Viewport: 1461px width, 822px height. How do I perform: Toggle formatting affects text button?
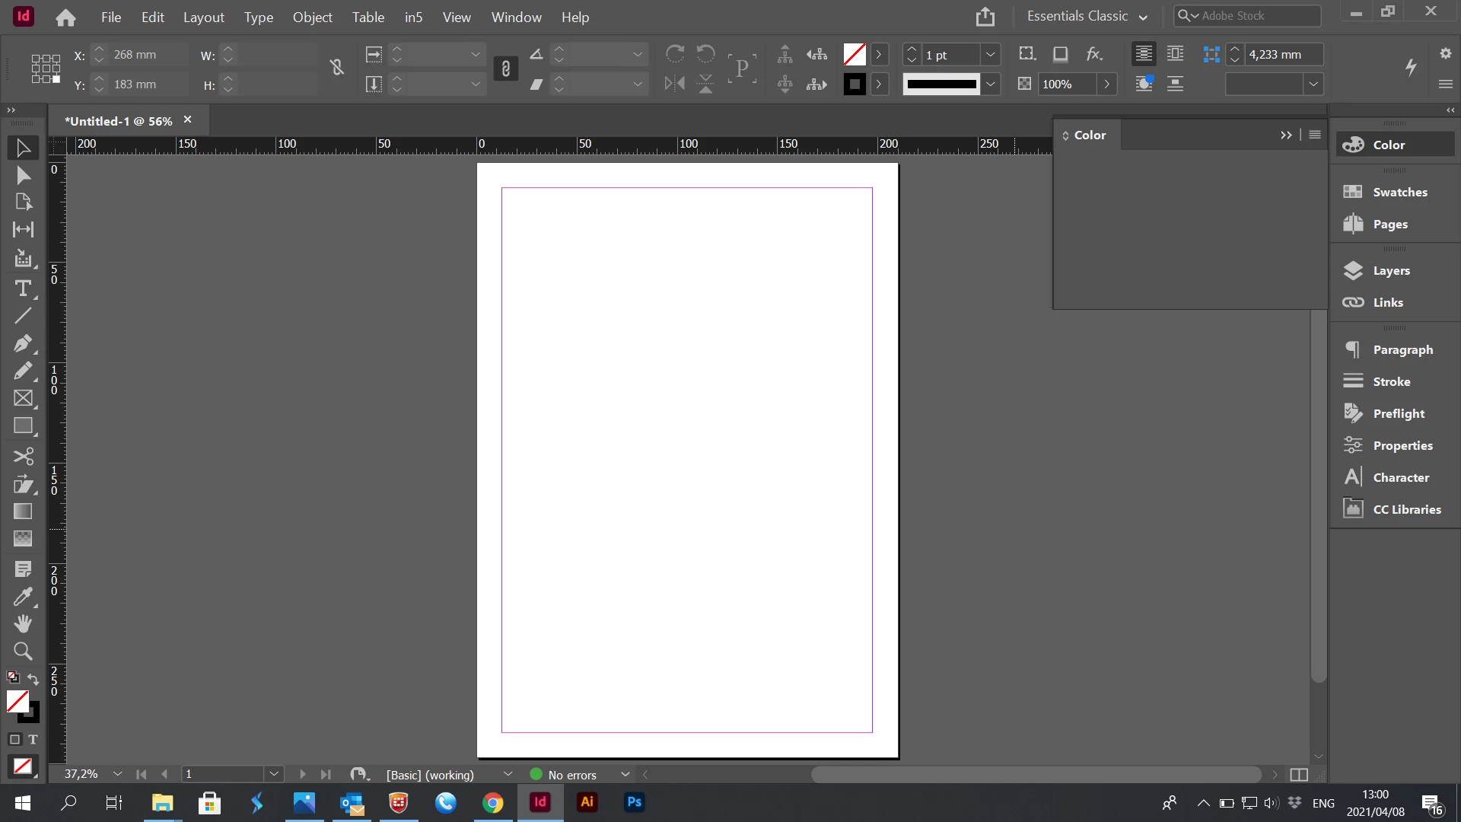tap(33, 740)
